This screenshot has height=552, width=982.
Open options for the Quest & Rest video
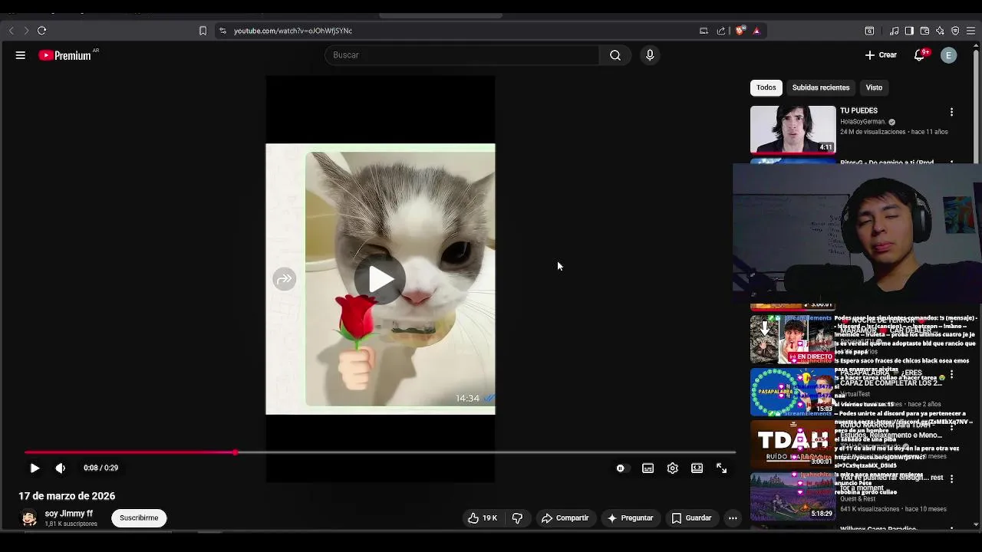(x=951, y=478)
